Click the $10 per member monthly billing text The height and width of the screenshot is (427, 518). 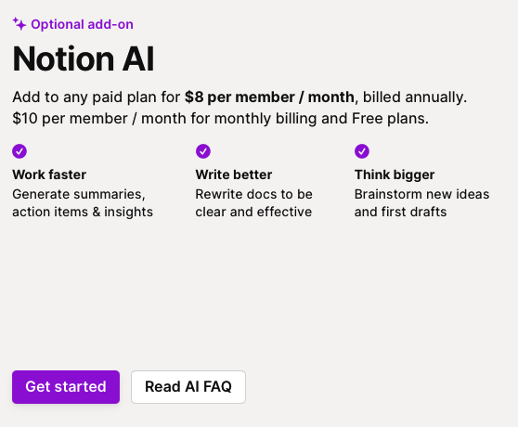pos(221,119)
